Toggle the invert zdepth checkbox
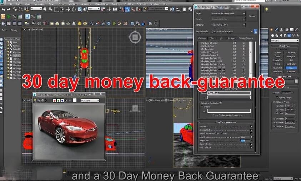The image size is (301, 181). (251, 147)
